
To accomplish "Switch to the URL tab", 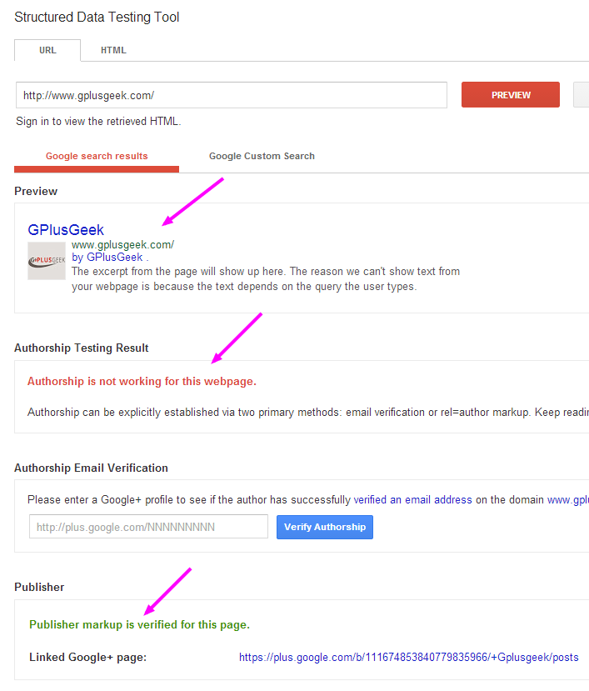I will 47,50.
